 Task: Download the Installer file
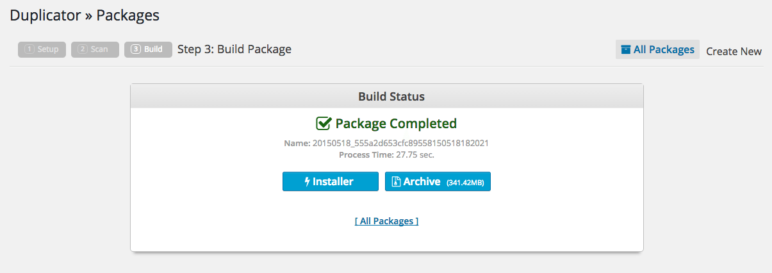[x=331, y=182]
